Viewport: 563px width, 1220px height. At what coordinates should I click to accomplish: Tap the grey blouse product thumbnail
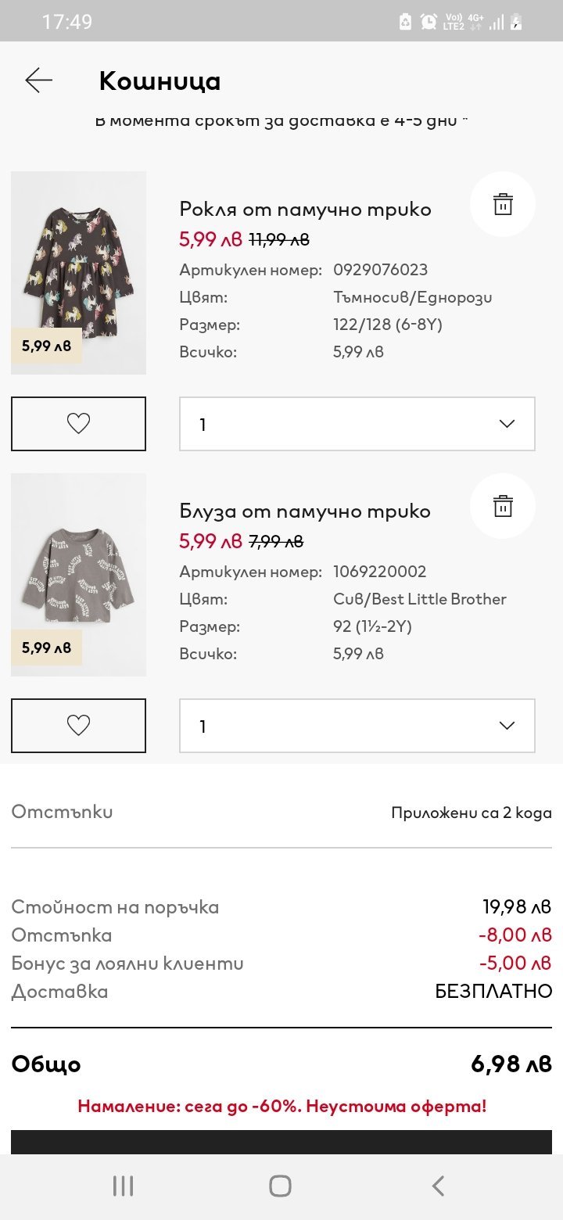click(x=78, y=574)
